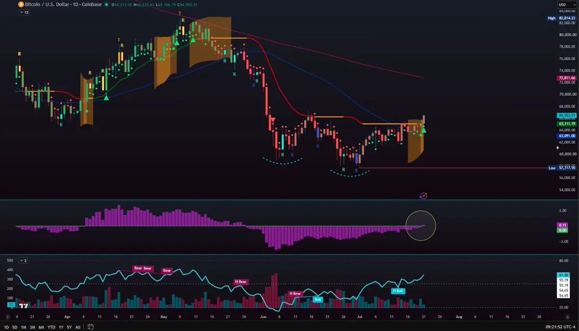Open the USD currency dropdown

[566, 5]
